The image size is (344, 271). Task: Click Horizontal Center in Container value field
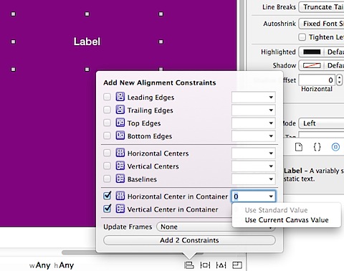click(254, 196)
